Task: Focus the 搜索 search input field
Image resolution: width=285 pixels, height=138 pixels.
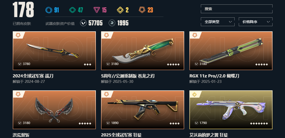Action: point(236,9)
